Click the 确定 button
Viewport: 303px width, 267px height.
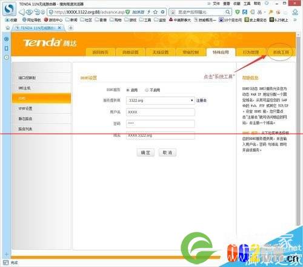[x=145, y=153]
